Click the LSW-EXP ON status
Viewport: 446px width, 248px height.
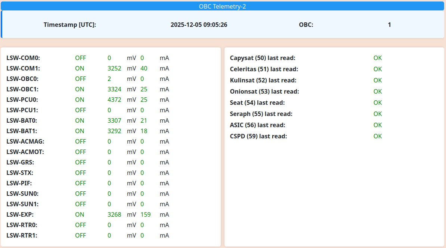coord(80,215)
